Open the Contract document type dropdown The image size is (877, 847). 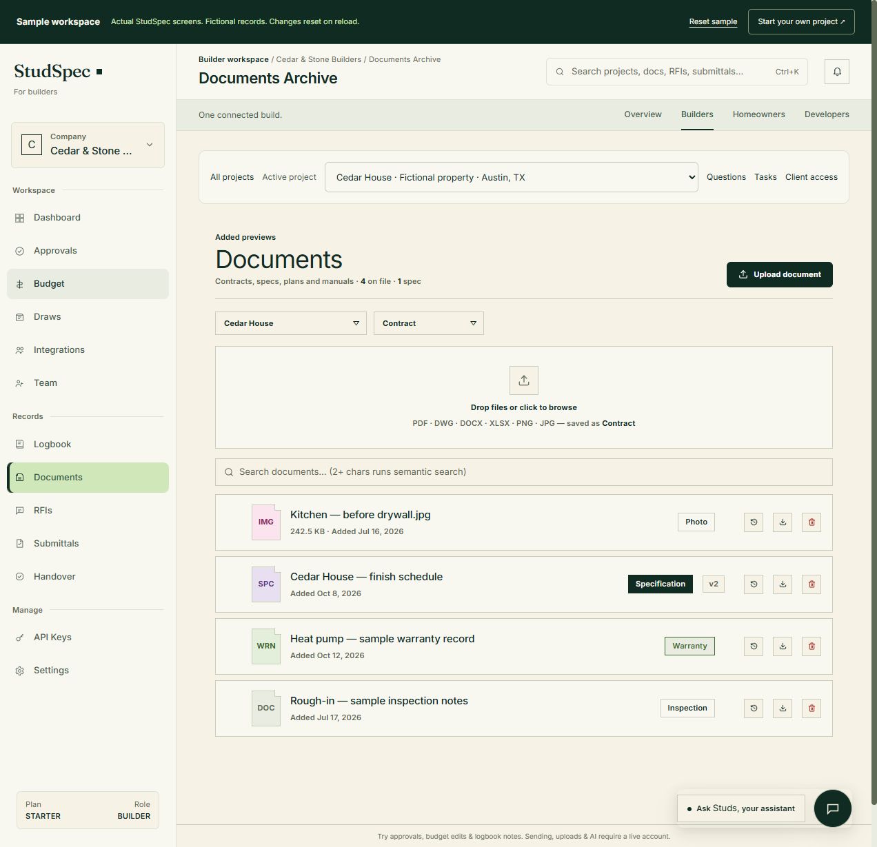(429, 323)
